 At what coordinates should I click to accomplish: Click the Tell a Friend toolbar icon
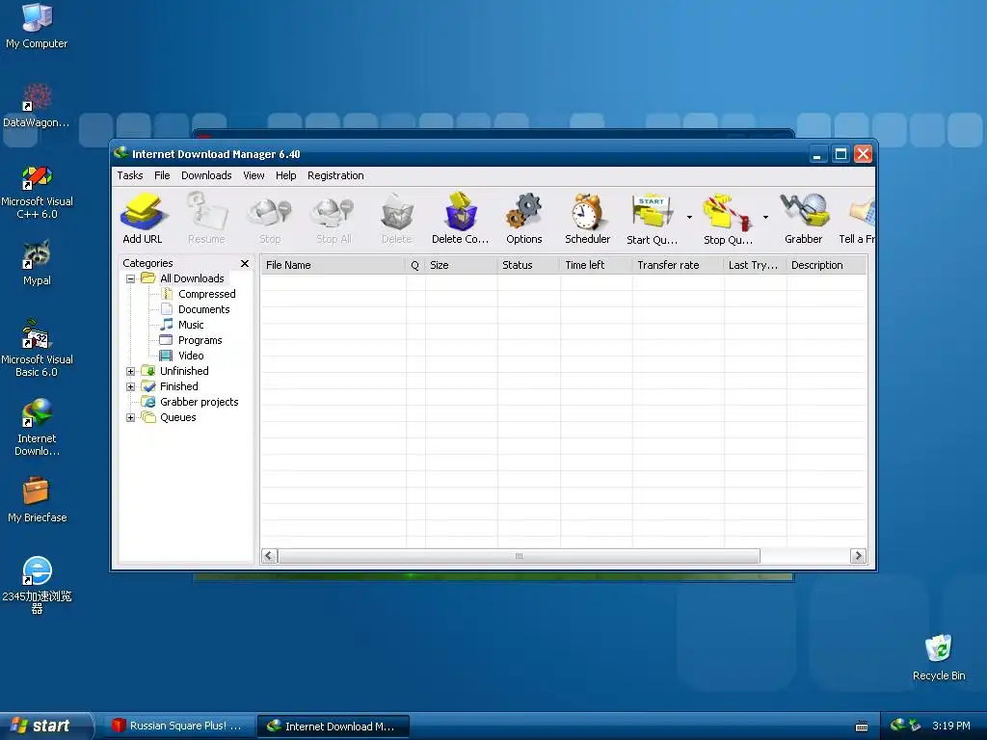(857, 218)
